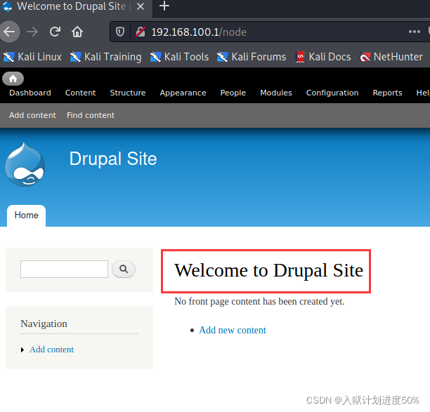430x412 pixels.
Task: Click the browser back arrow button
Action: [9, 32]
